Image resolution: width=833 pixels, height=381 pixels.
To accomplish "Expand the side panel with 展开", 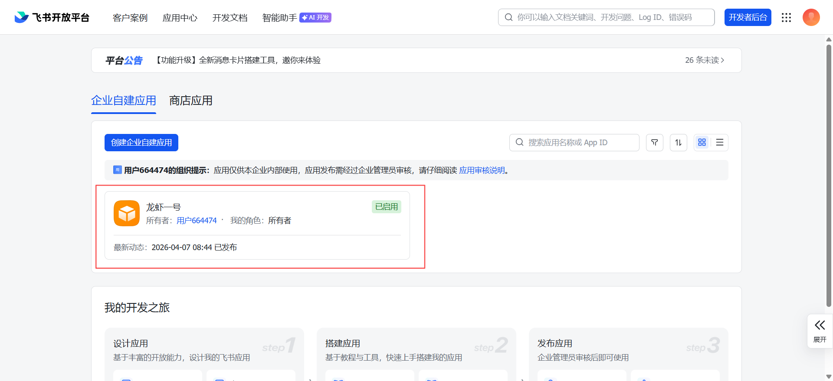I will (820, 331).
